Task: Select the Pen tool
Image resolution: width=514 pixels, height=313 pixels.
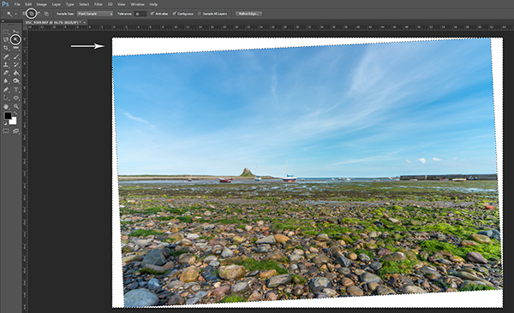Action: [x=6, y=90]
